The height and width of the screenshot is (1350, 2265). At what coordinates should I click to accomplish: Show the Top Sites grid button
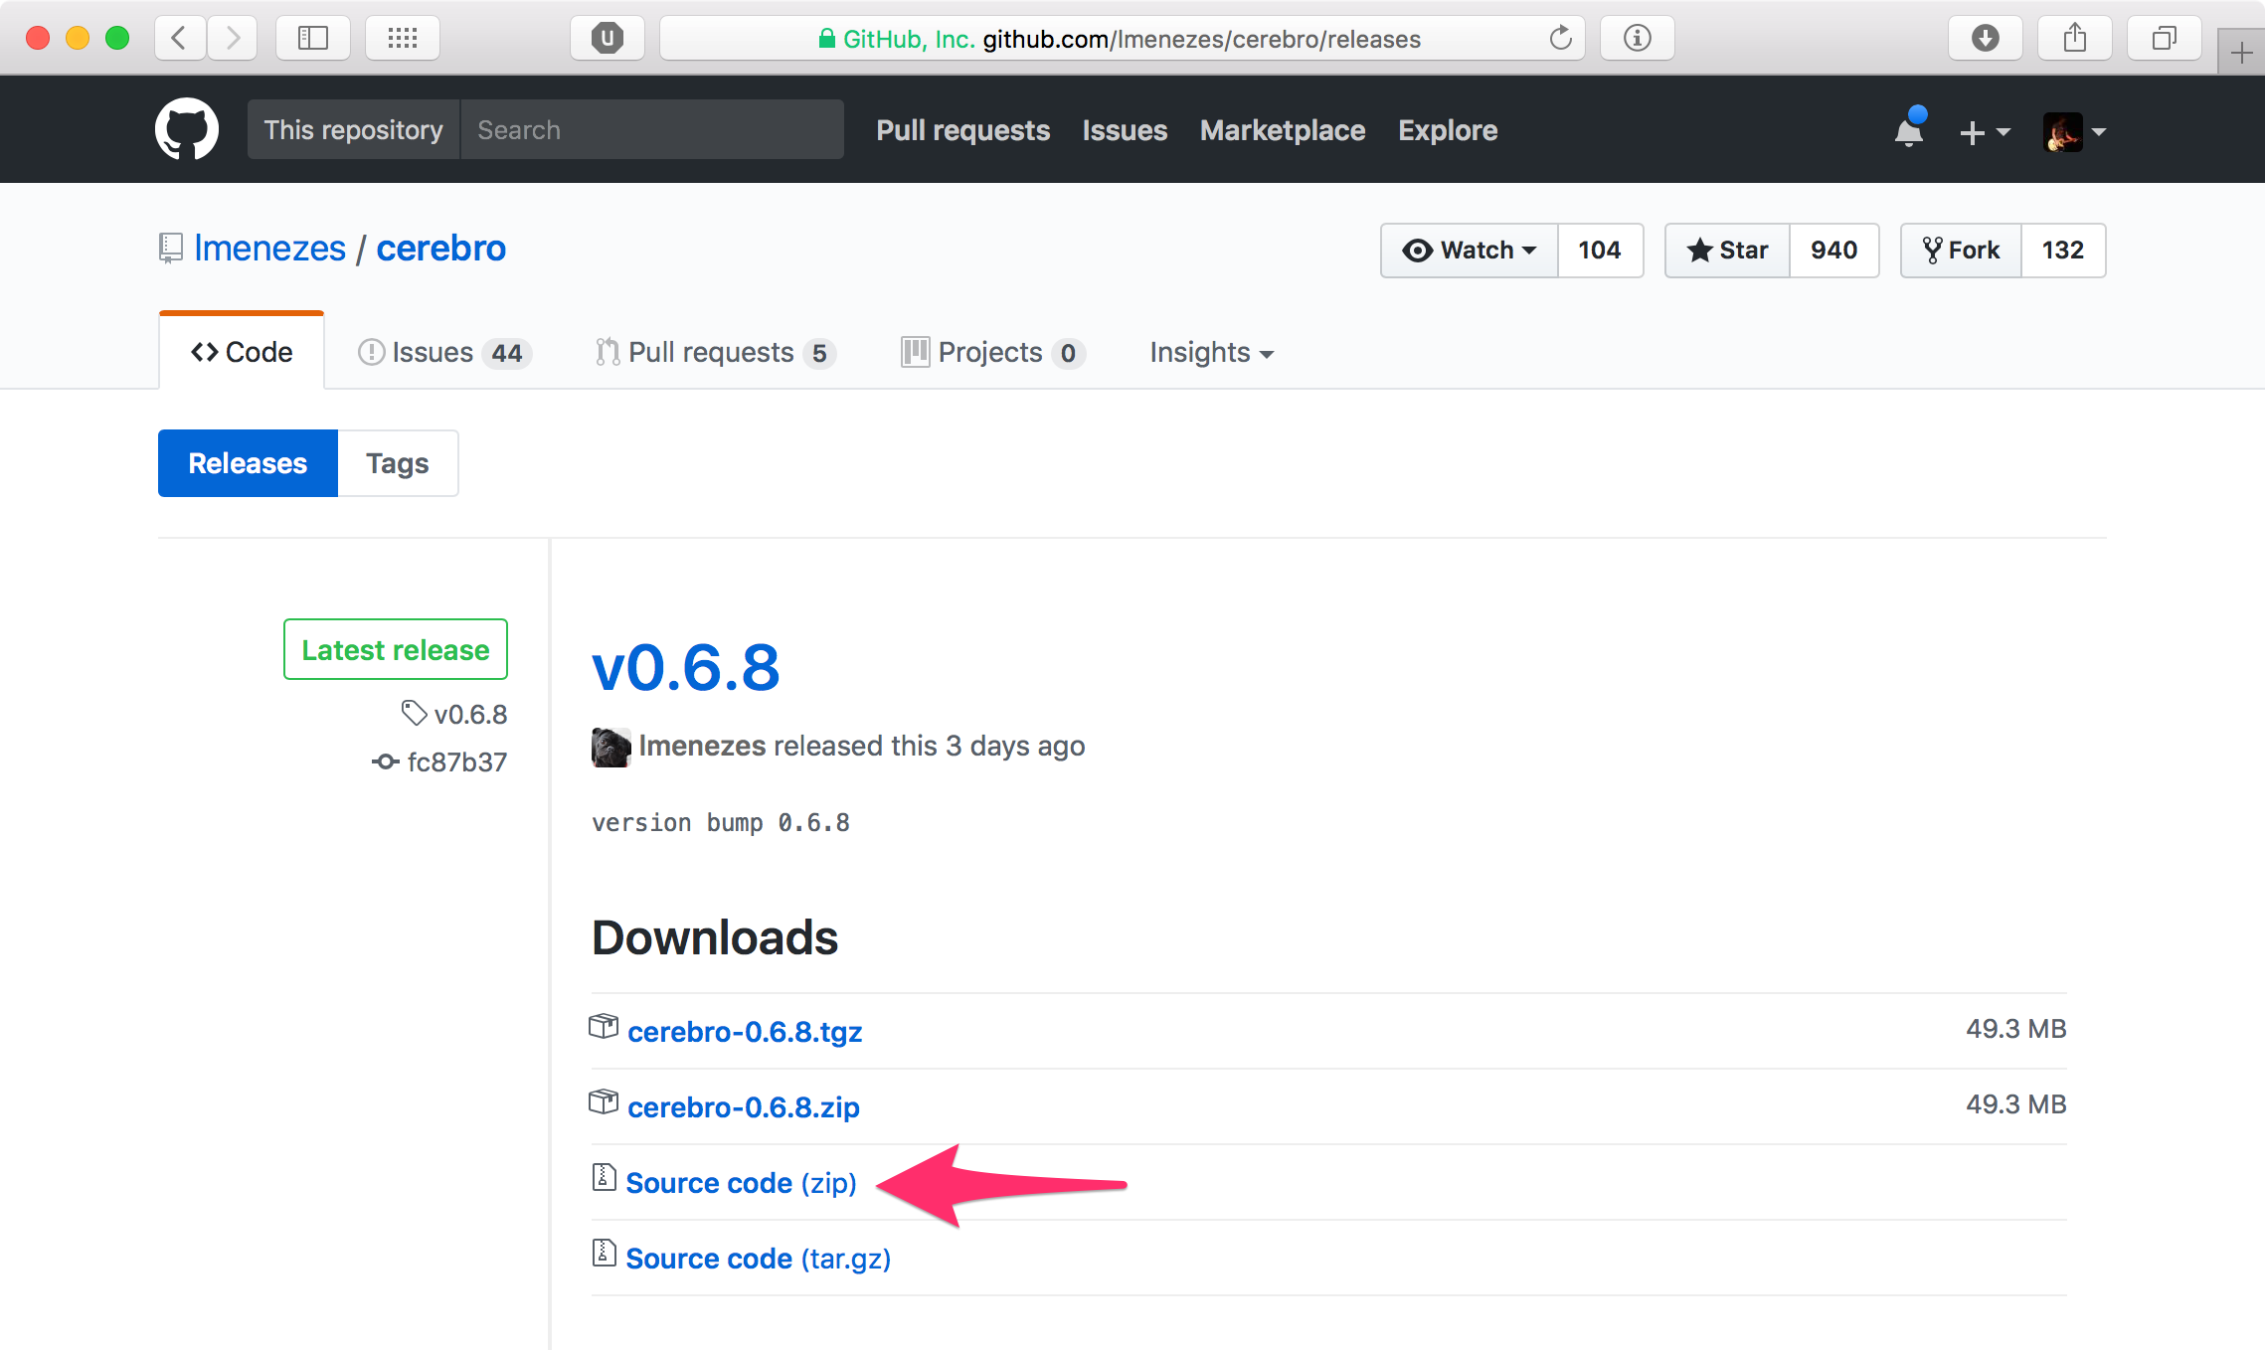click(403, 39)
